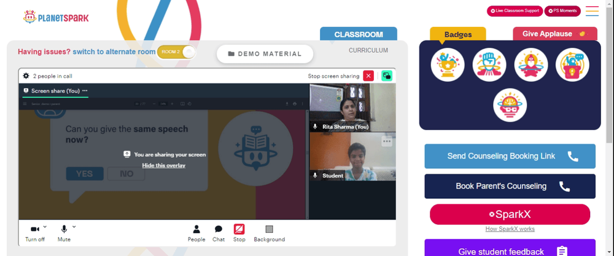Select the Give Applause tab
Image resolution: width=614 pixels, height=256 pixels.
tap(555, 34)
